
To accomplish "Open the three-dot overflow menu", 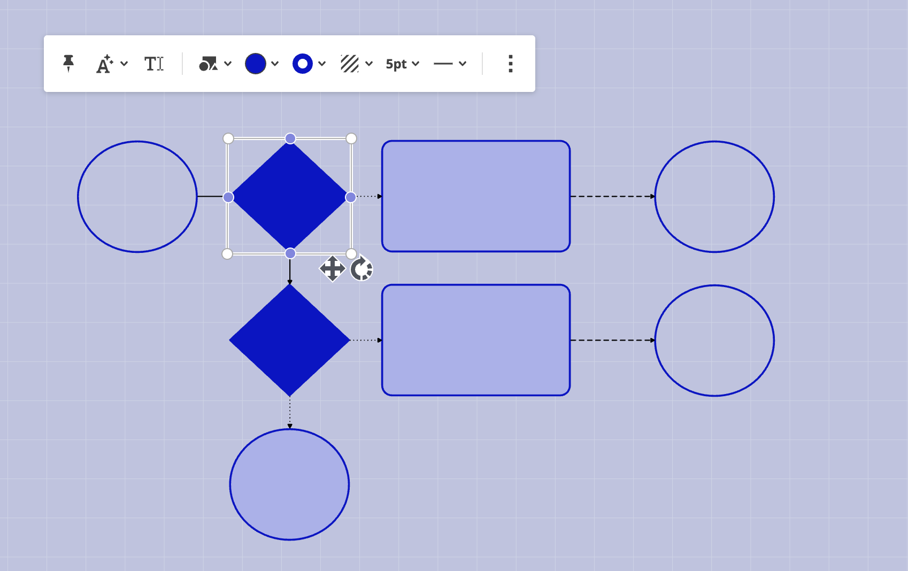I will point(510,64).
